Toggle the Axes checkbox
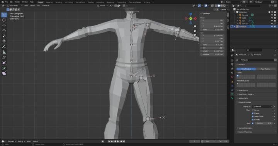This screenshot has width=278, height=146. [253, 123]
